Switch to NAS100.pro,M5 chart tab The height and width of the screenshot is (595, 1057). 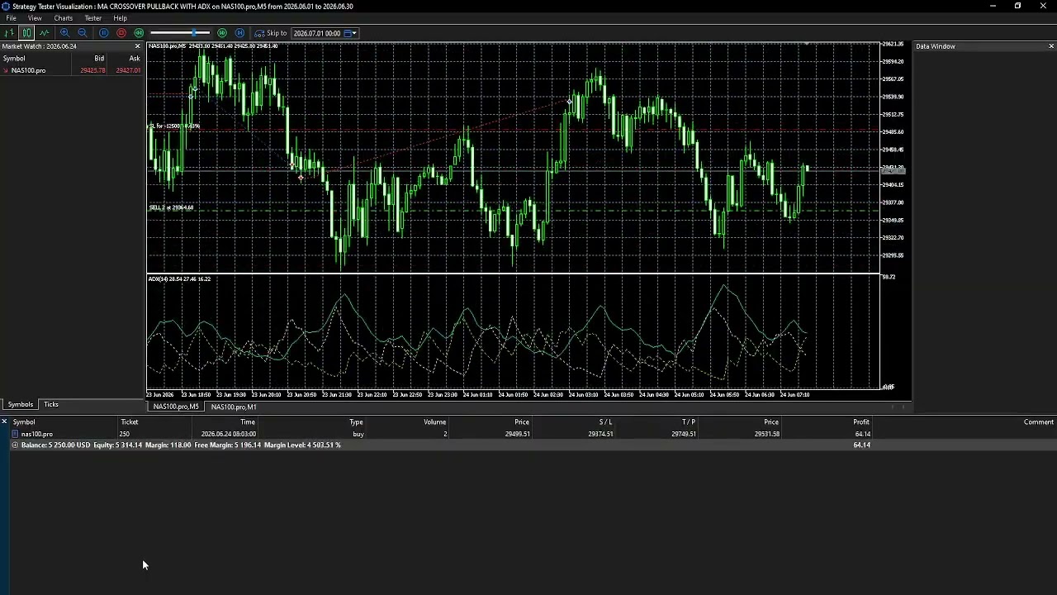(176, 407)
